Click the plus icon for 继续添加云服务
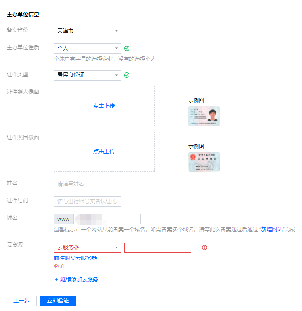The height and width of the screenshot is (311, 302). (56, 280)
